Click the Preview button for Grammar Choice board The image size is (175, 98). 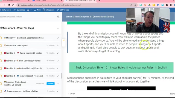[x=51, y=84]
